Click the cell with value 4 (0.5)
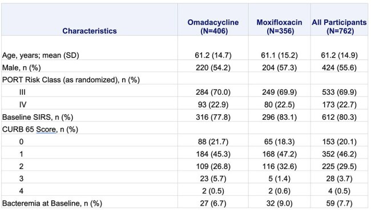This screenshot has width=371, height=210. pos(339,191)
